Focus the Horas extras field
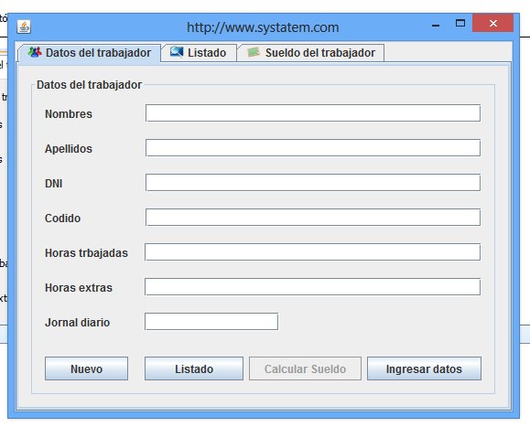The image size is (530, 427). (x=313, y=287)
